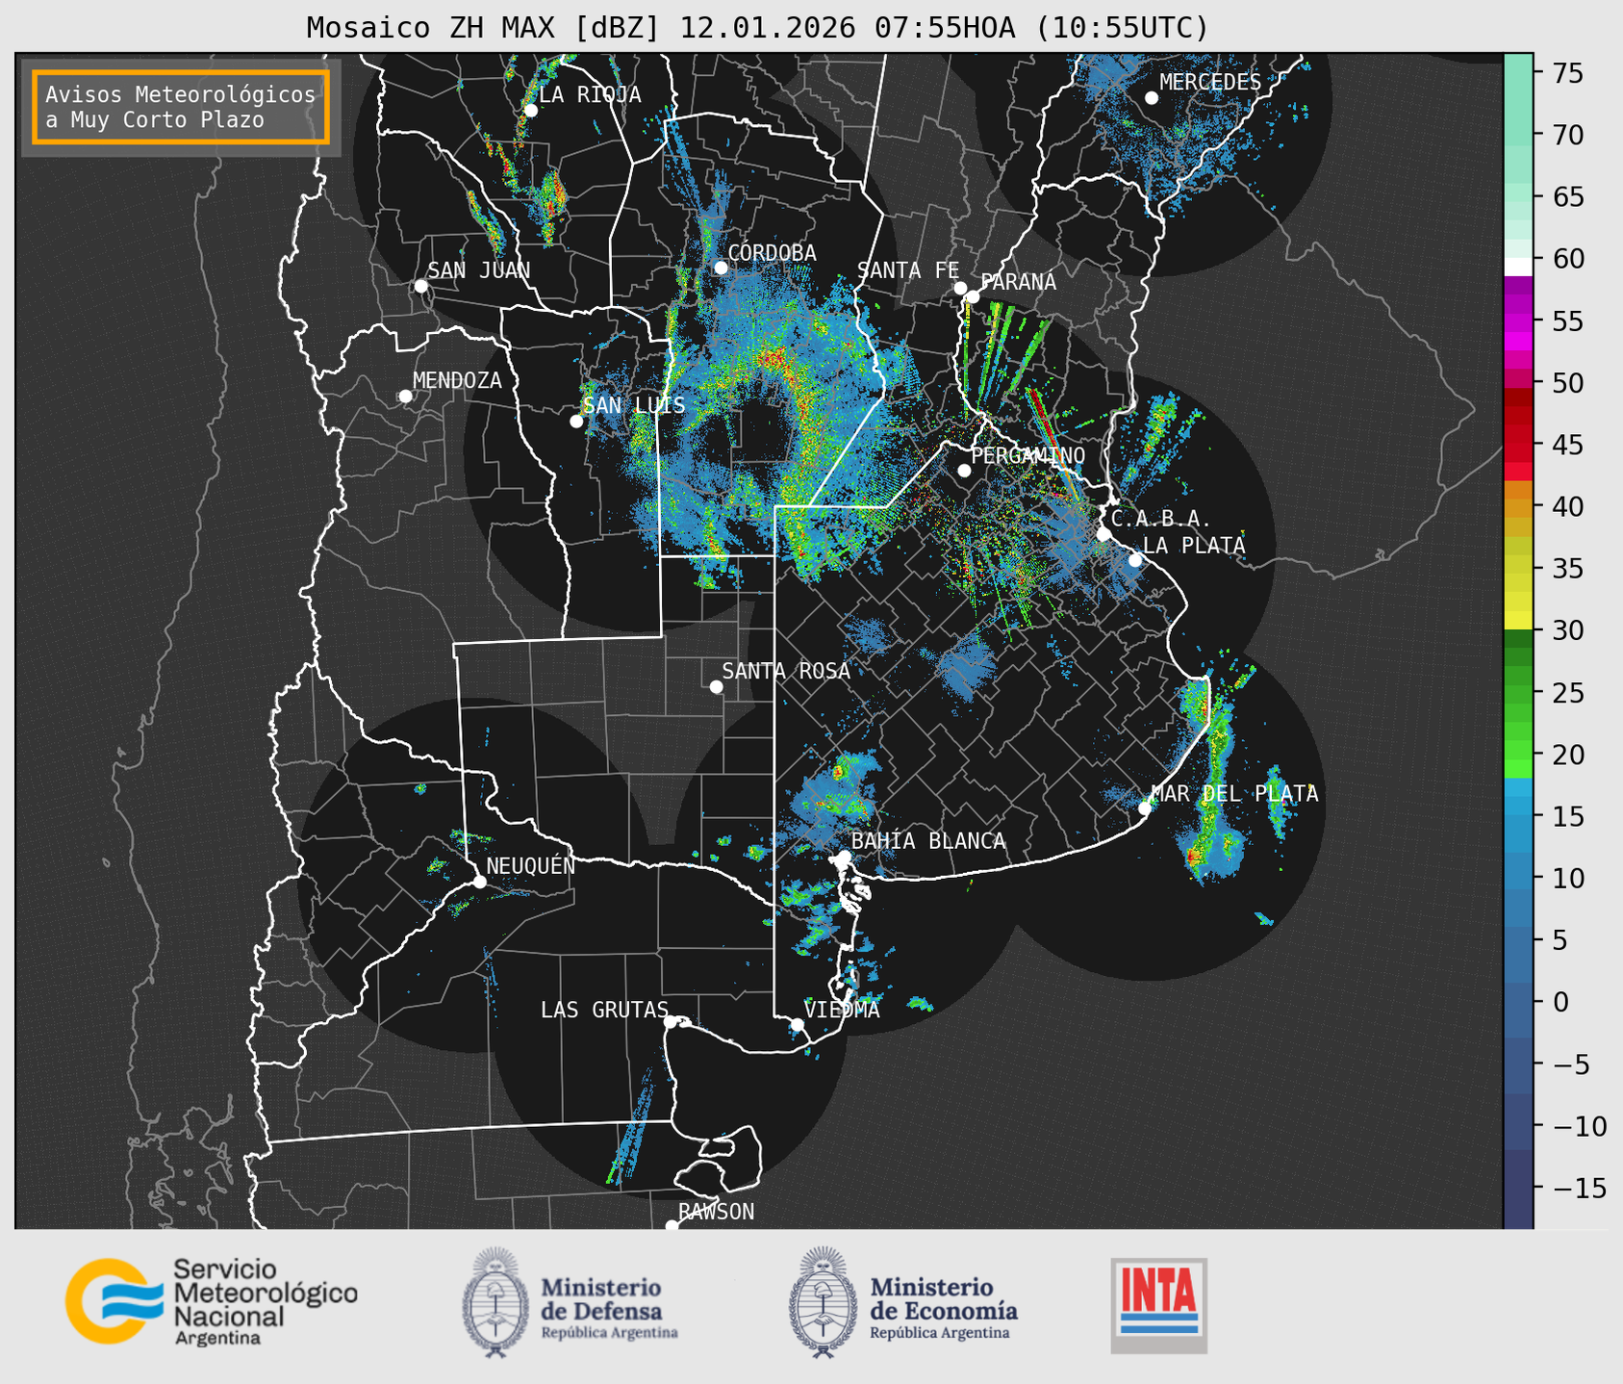Click the Santa Fe city marker dot
Viewport: 1623px width, 1384px height.
(x=960, y=288)
